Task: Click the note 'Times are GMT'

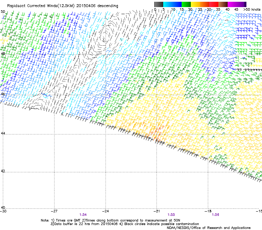Action: 69,220
